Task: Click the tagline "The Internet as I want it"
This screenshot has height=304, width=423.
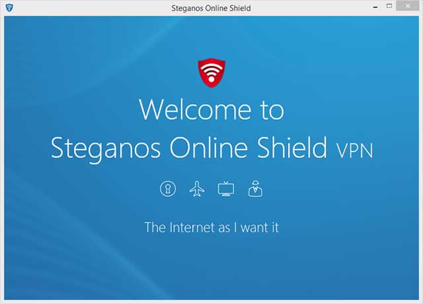Action: click(211, 228)
